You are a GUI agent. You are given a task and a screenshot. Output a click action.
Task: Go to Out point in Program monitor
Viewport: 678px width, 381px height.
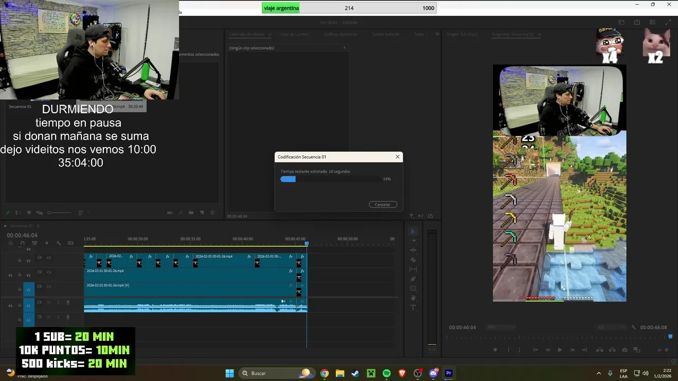tap(585, 350)
